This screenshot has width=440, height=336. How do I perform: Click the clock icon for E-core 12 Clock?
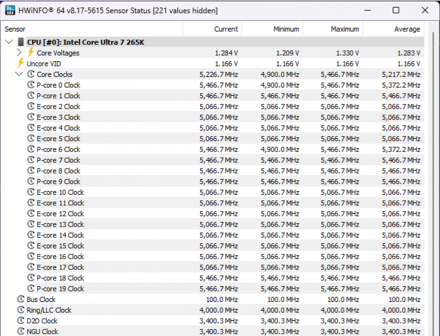tap(31, 213)
